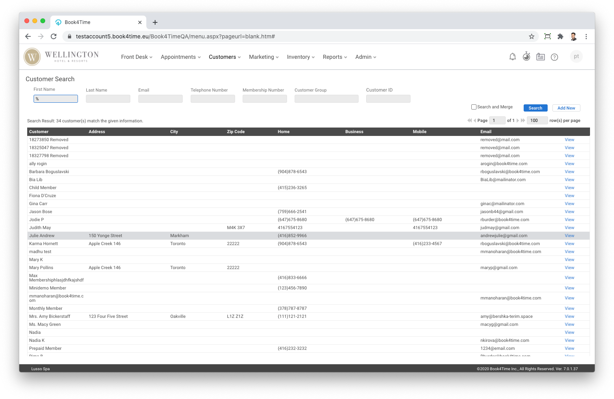
Task: Go to the next results page arrow
Action: click(x=518, y=120)
